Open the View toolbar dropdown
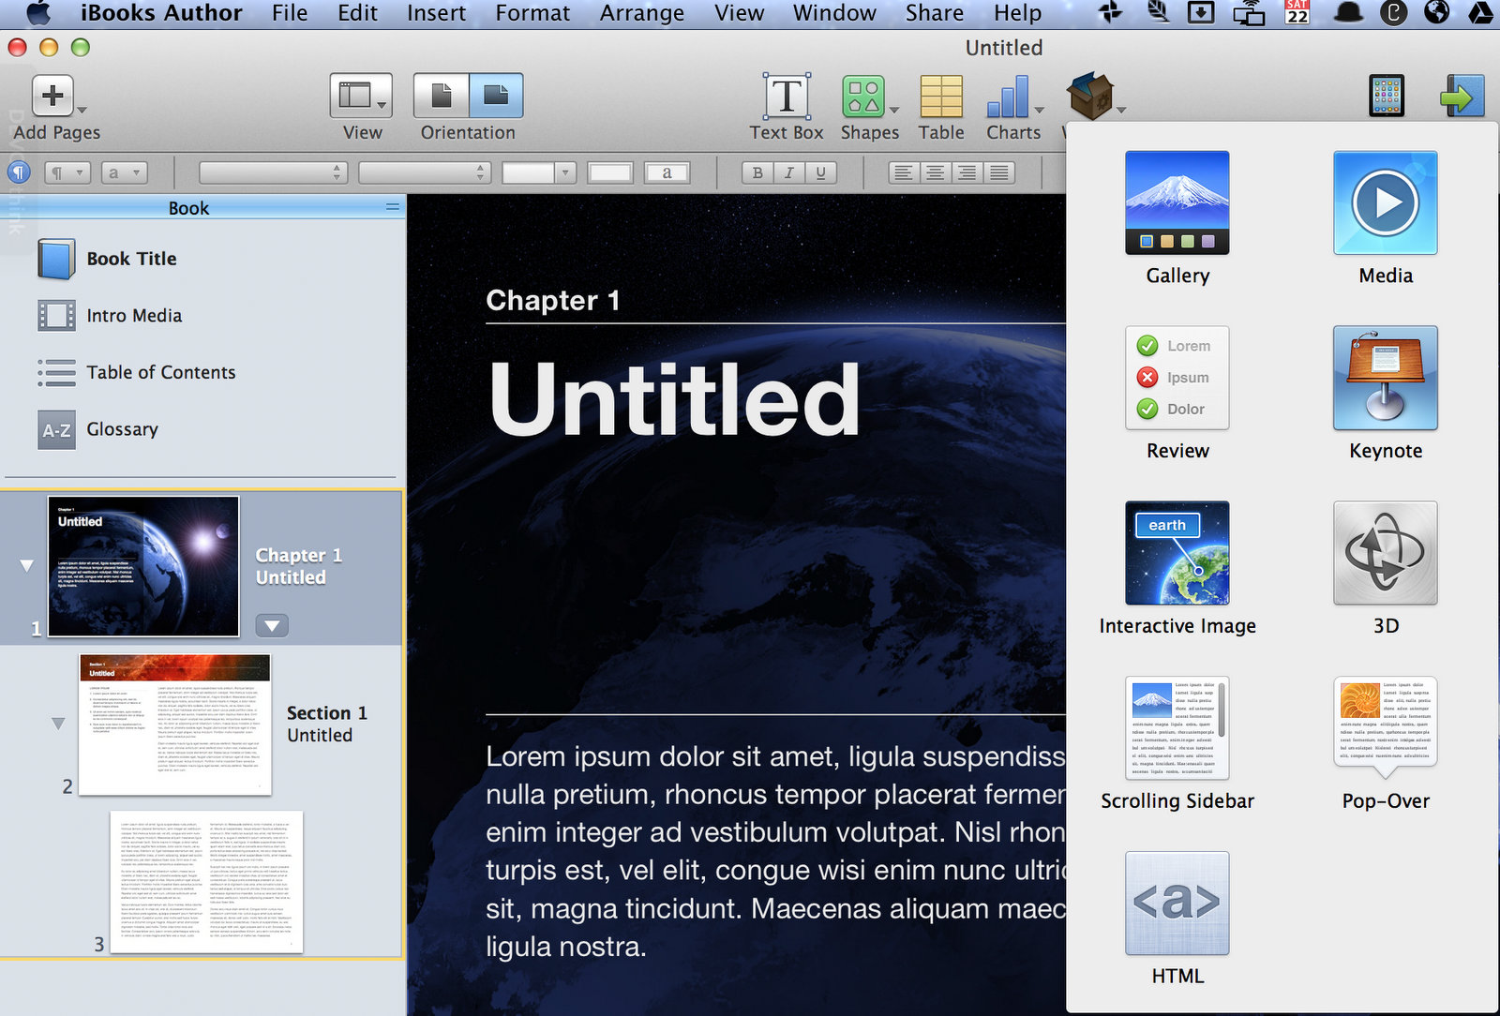The width and height of the screenshot is (1500, 1016). tap(361, 96)
